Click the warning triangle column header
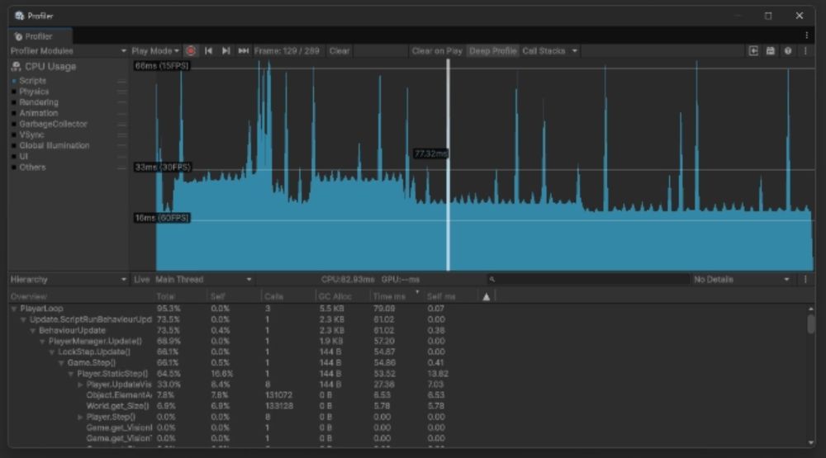This screenshot has width=826, height=458. [487, 297]
